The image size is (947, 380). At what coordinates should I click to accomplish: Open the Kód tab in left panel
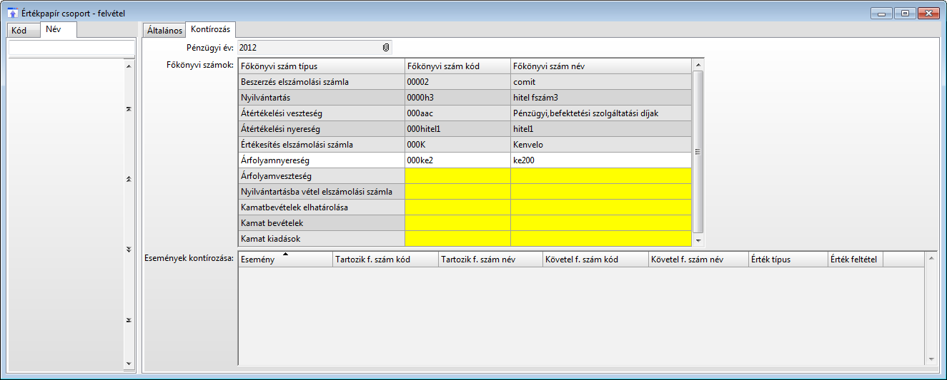(19, 31)
